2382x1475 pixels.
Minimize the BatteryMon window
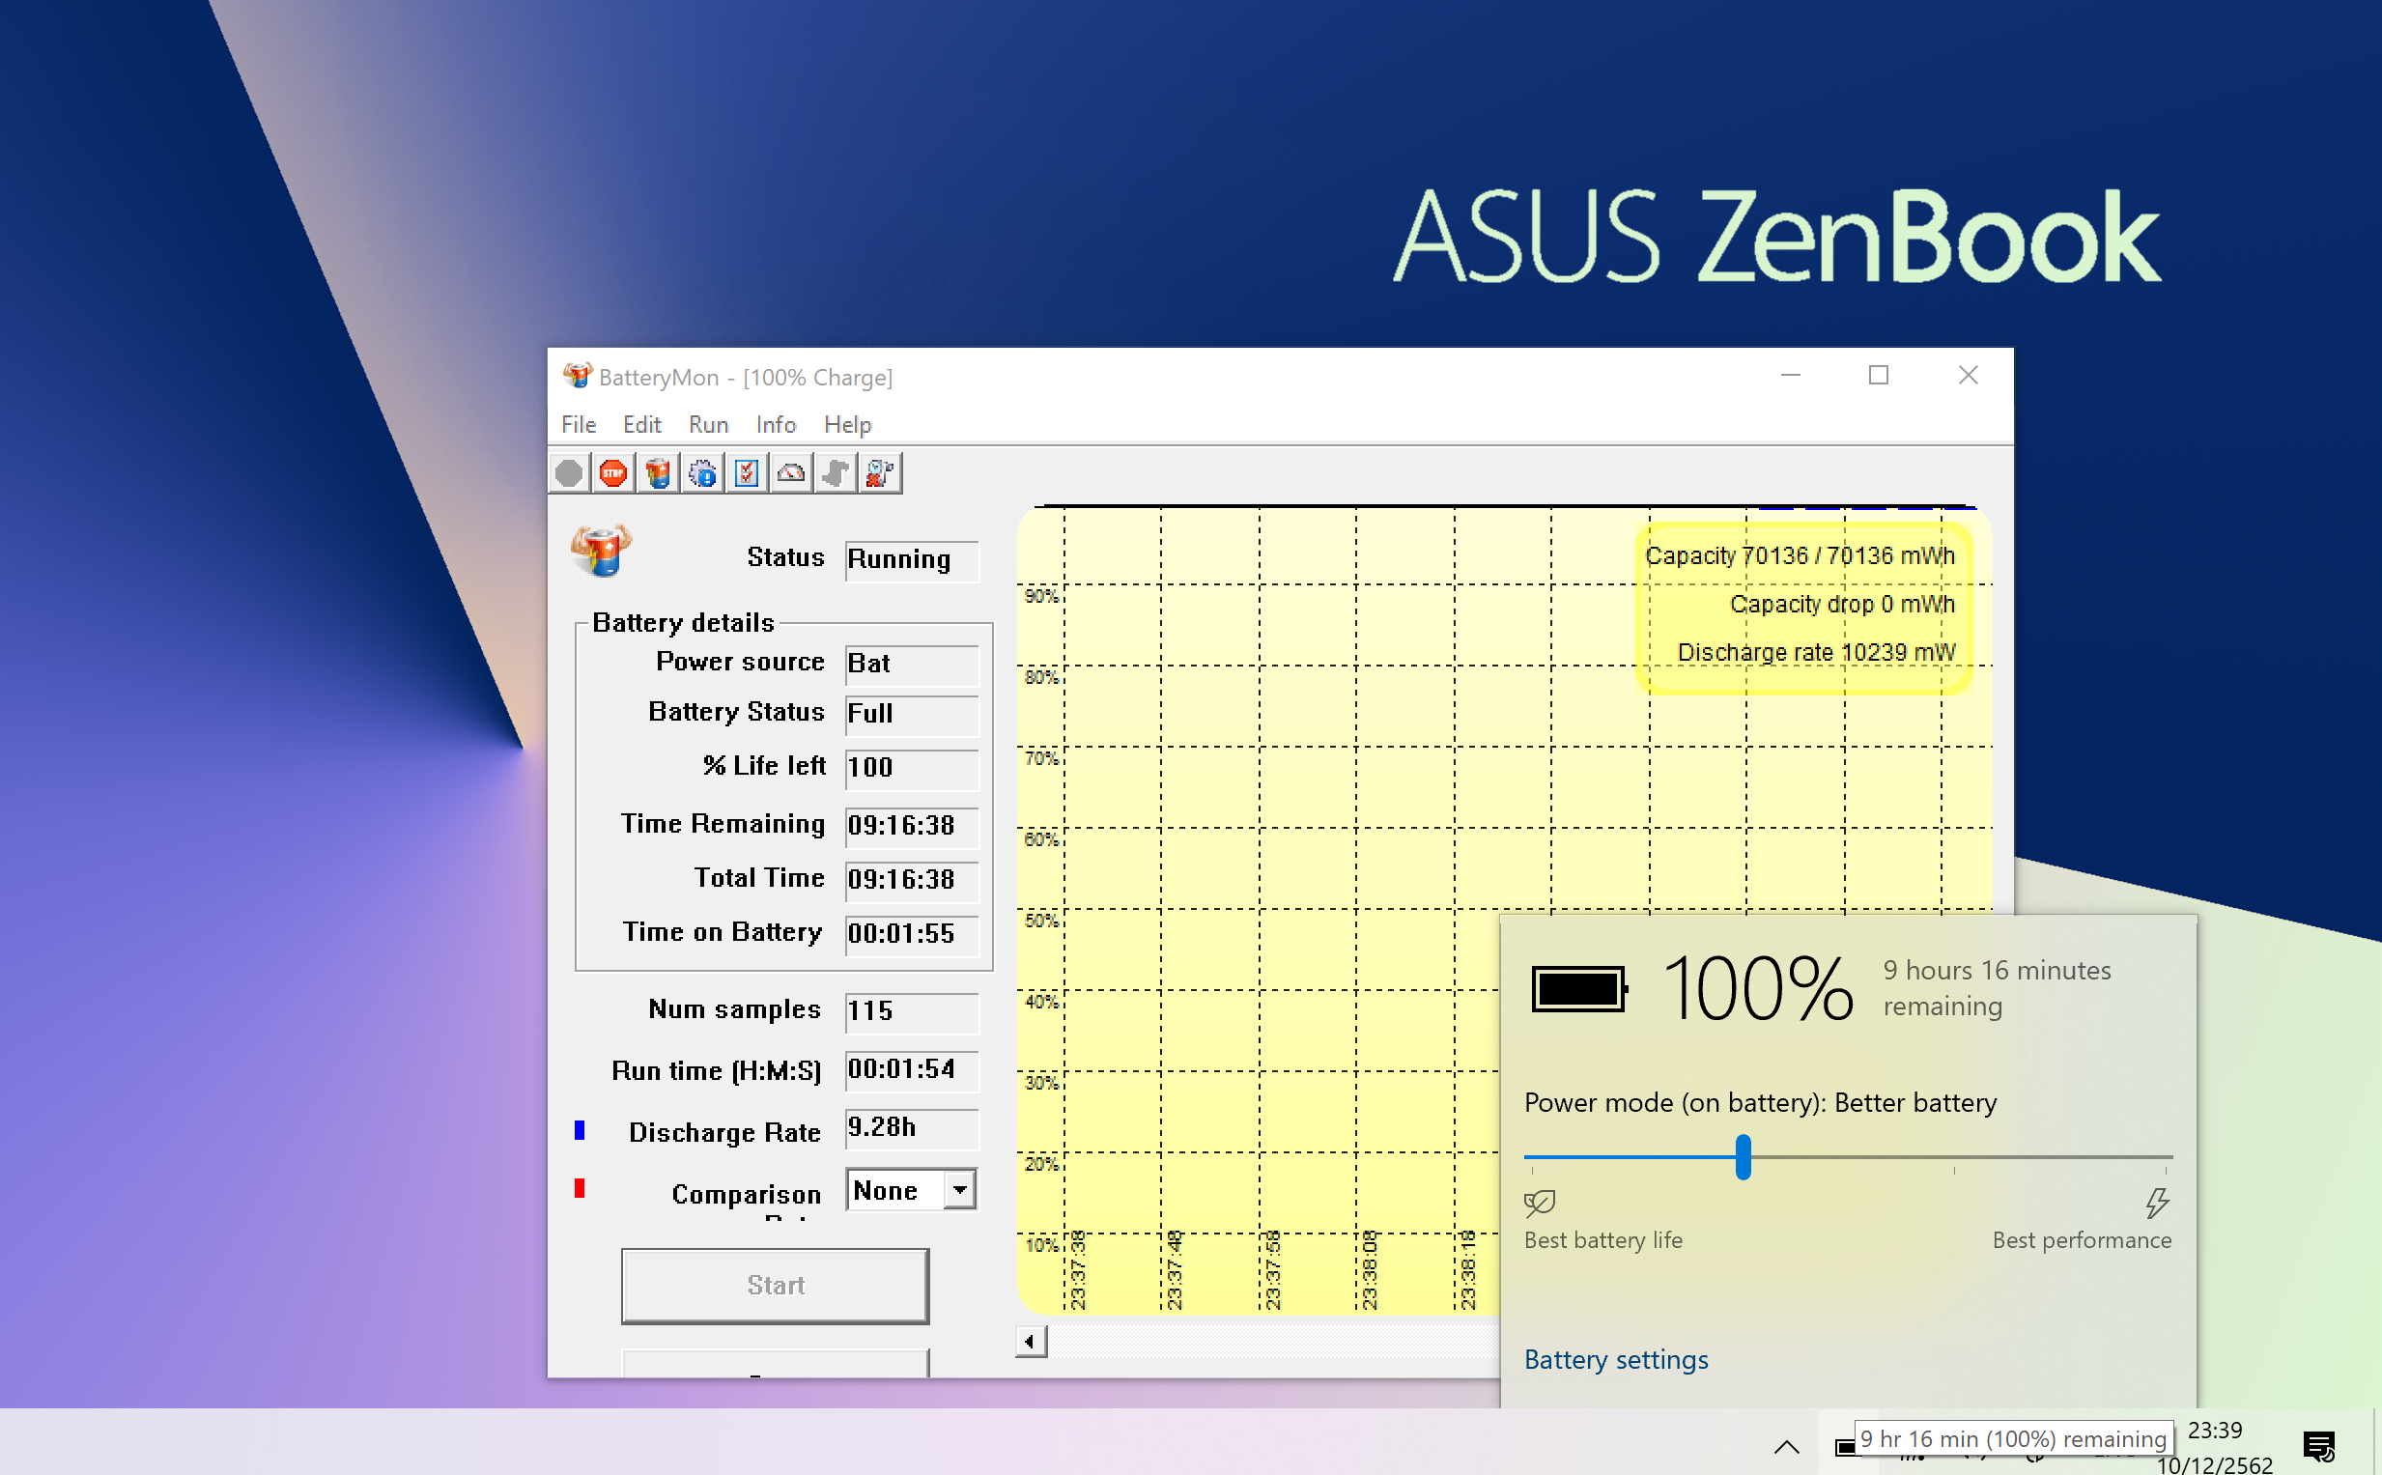(x=1790, y=376)
